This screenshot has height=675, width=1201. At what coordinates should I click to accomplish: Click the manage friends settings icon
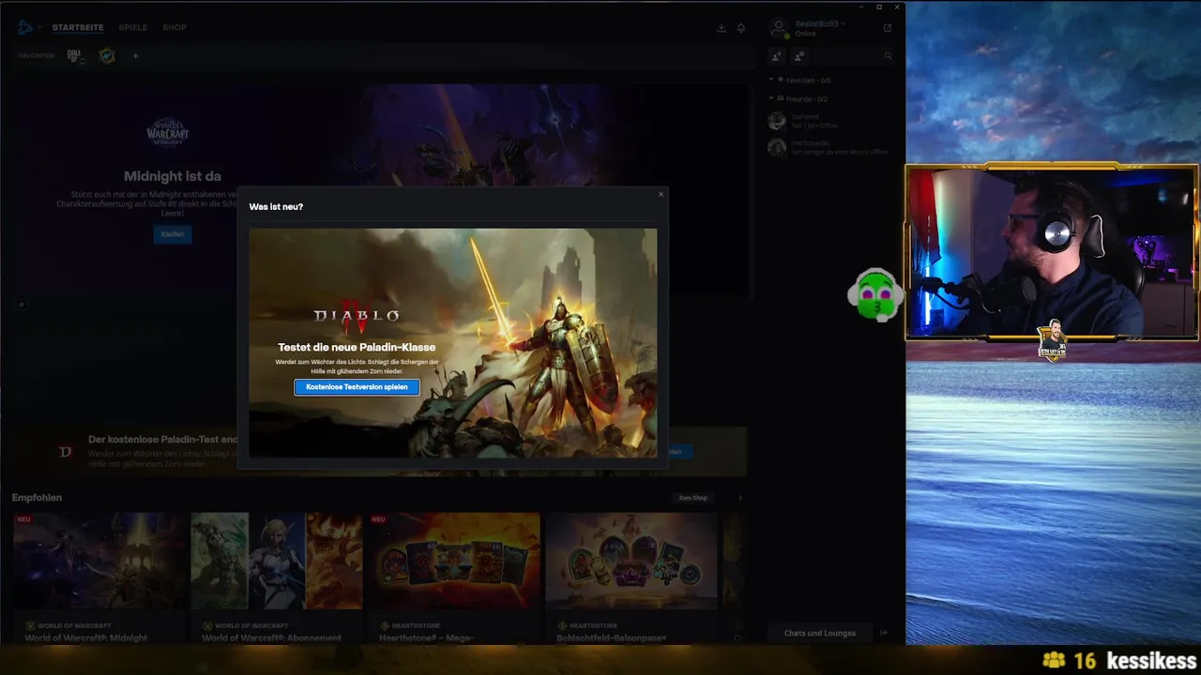coord(798,56)
